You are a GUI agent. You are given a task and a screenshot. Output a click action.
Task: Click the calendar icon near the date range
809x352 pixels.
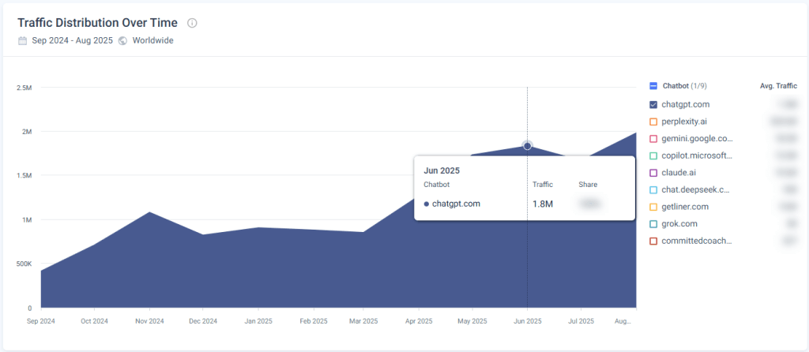click(x=22, y=40)
